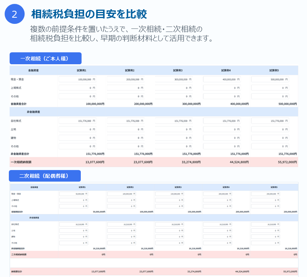Click 土地 field for 試算例5 in 一次相続
The width and height of the screenshot is (307, 277).
coord(270,129)
